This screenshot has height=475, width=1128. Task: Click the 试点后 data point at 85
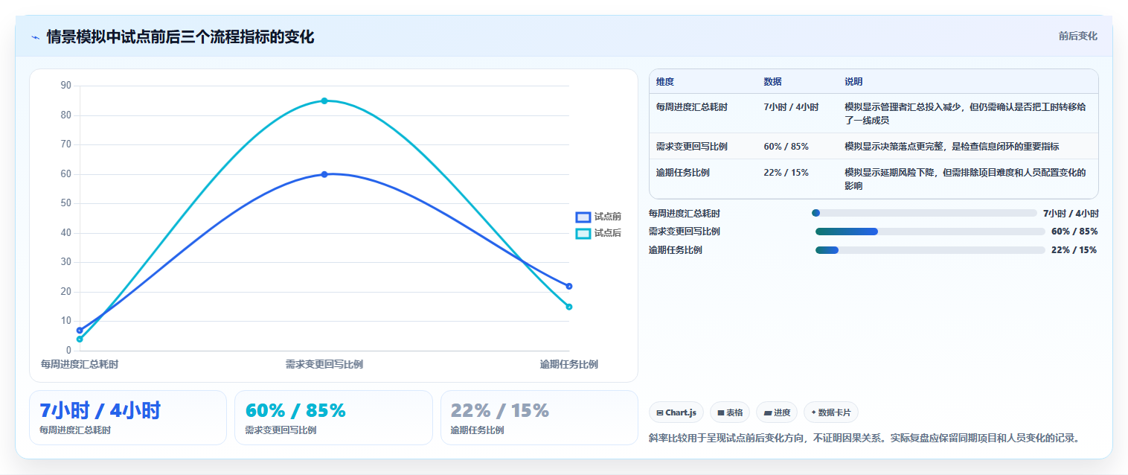click(324, 101)
